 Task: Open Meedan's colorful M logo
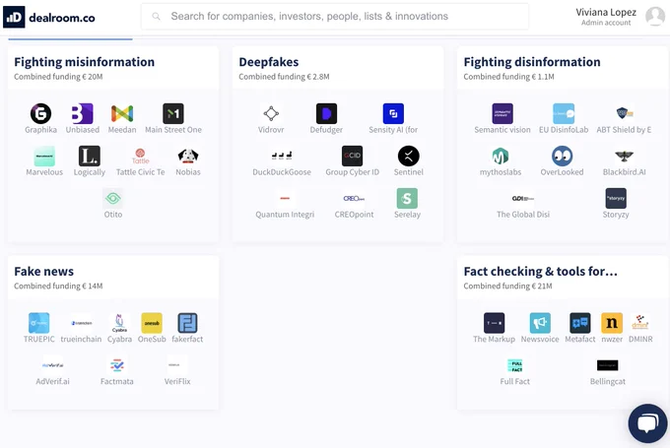(122, 113)
